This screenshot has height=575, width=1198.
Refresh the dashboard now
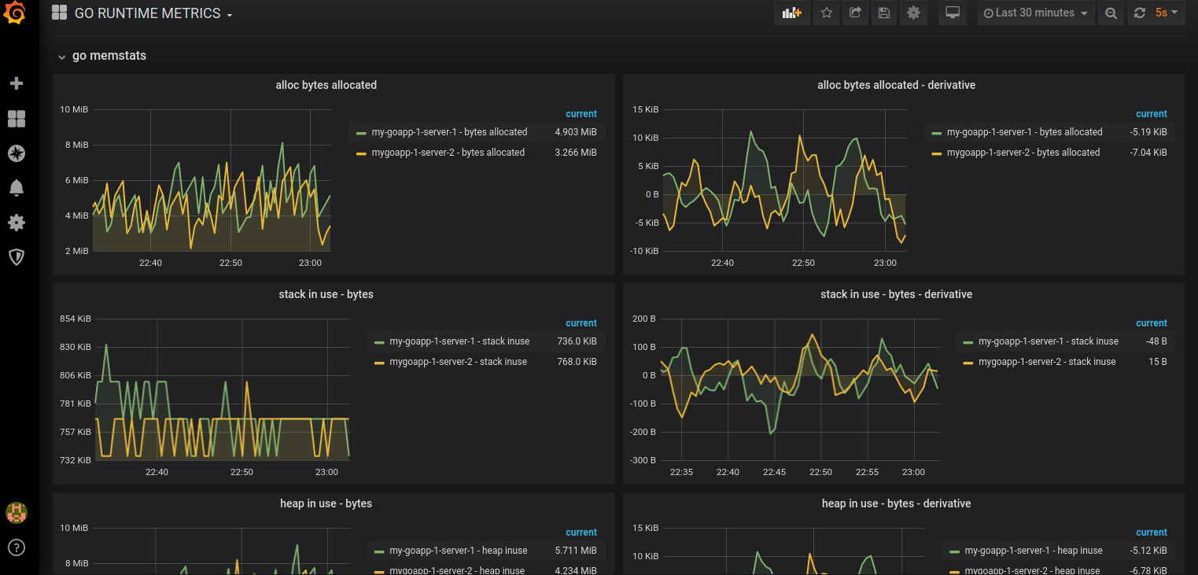pos(1139,13)
